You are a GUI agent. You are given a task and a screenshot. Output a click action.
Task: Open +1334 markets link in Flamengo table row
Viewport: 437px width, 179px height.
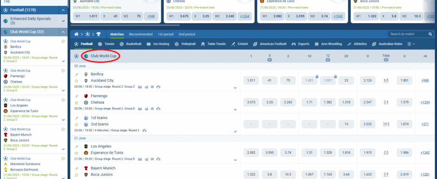(x=425, y=102)
